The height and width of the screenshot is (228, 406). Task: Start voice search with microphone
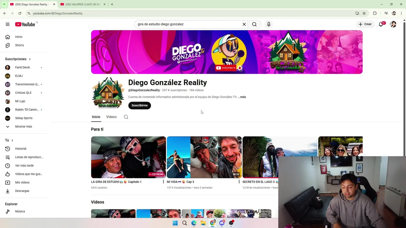269,24
